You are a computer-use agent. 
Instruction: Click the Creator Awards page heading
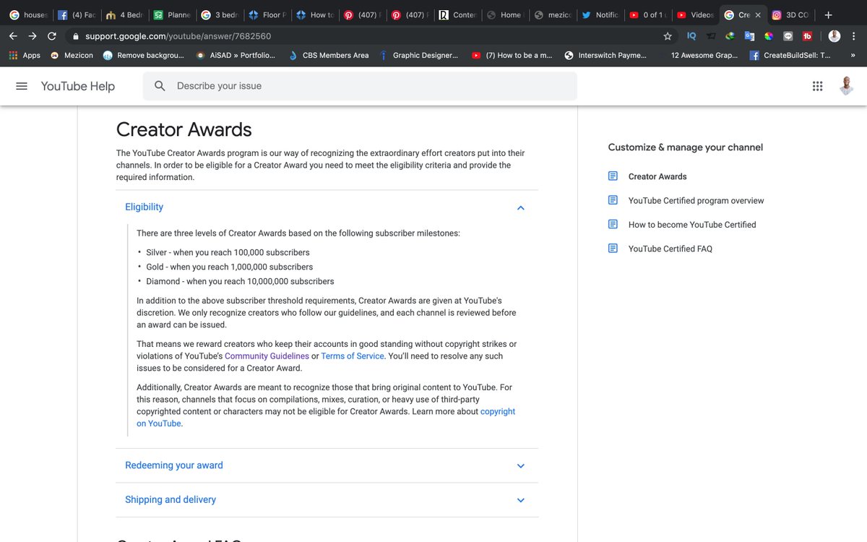click(184, 129)
